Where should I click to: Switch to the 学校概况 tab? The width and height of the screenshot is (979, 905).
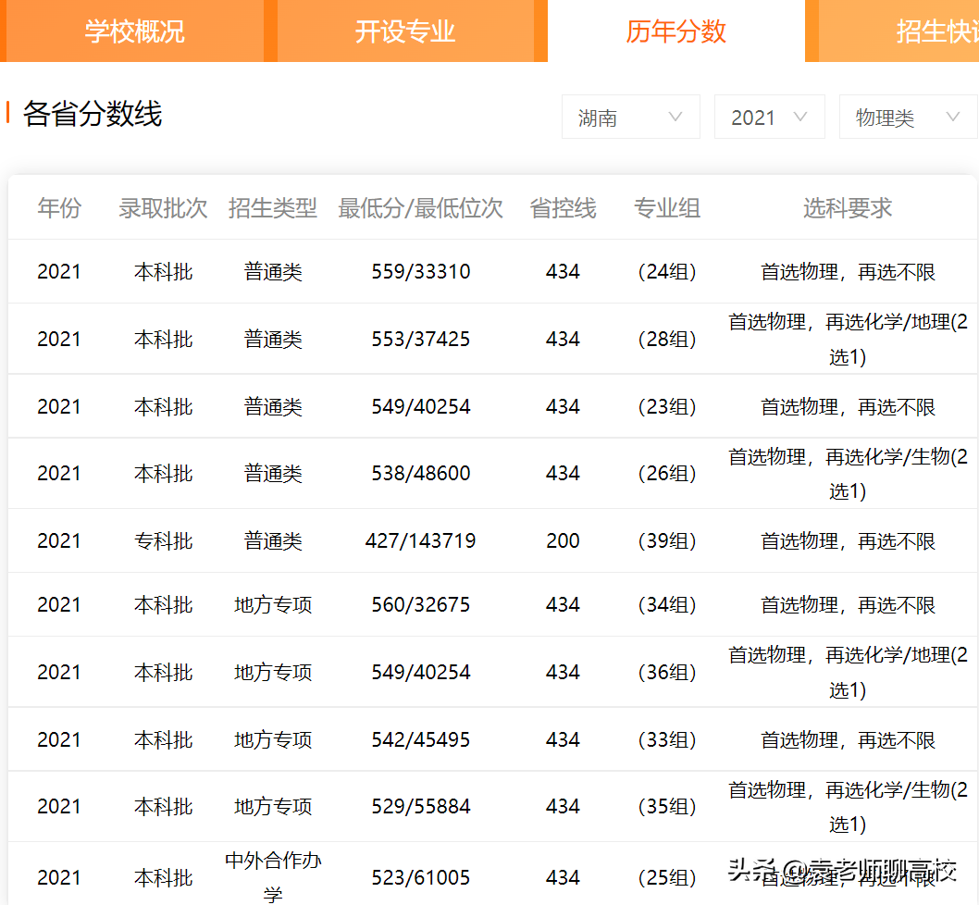click(134, 31)
